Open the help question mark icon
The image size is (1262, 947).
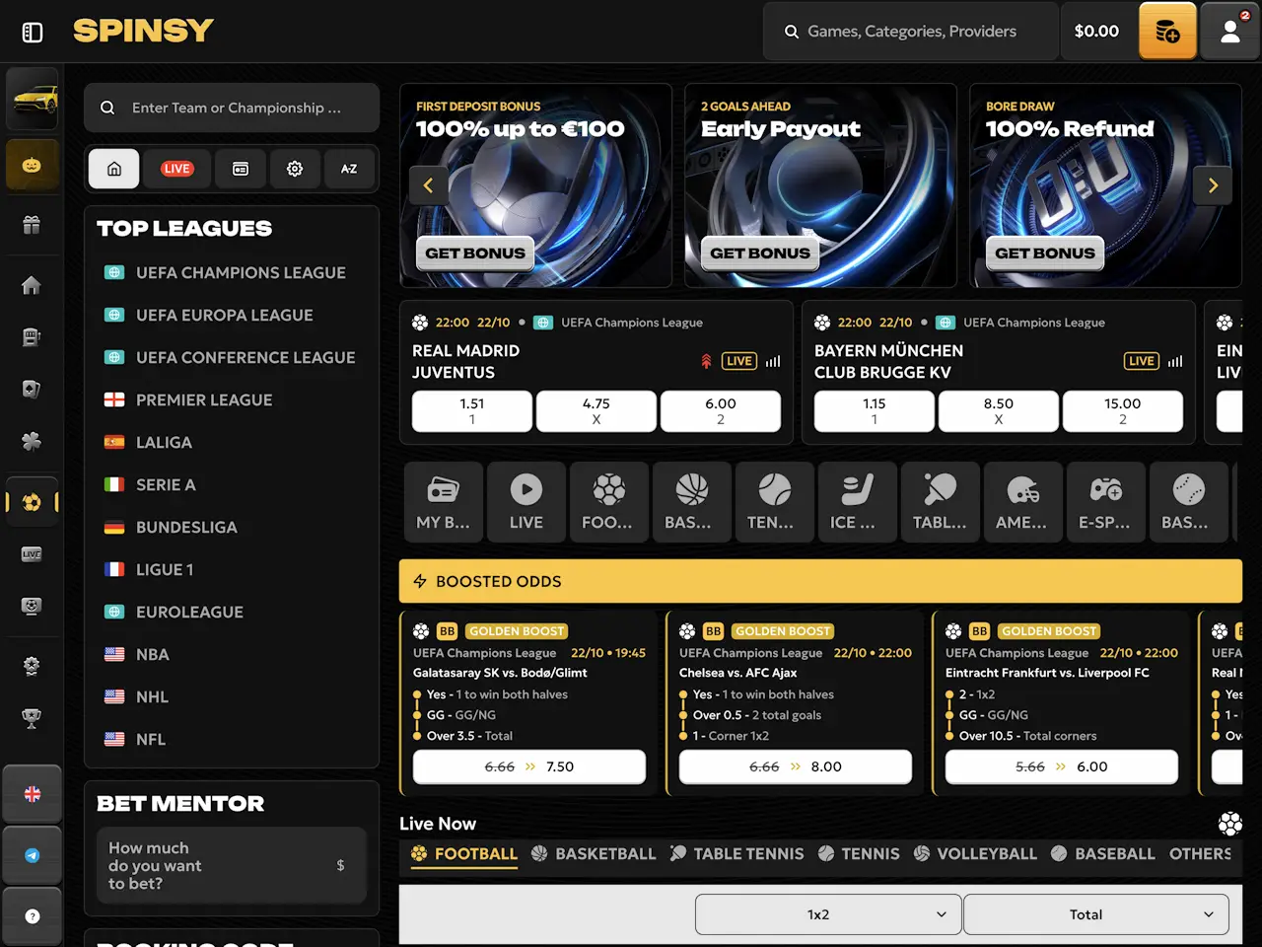coord(33,916)
